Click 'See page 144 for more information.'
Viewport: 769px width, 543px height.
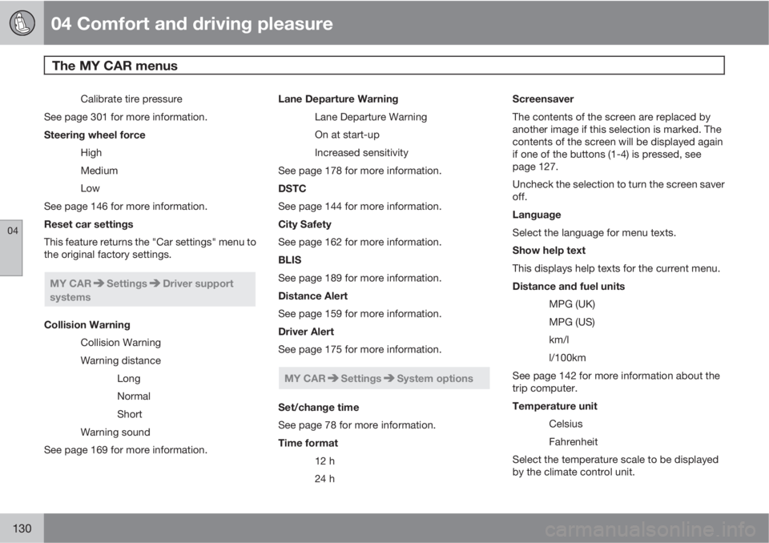tap(360, 207)
